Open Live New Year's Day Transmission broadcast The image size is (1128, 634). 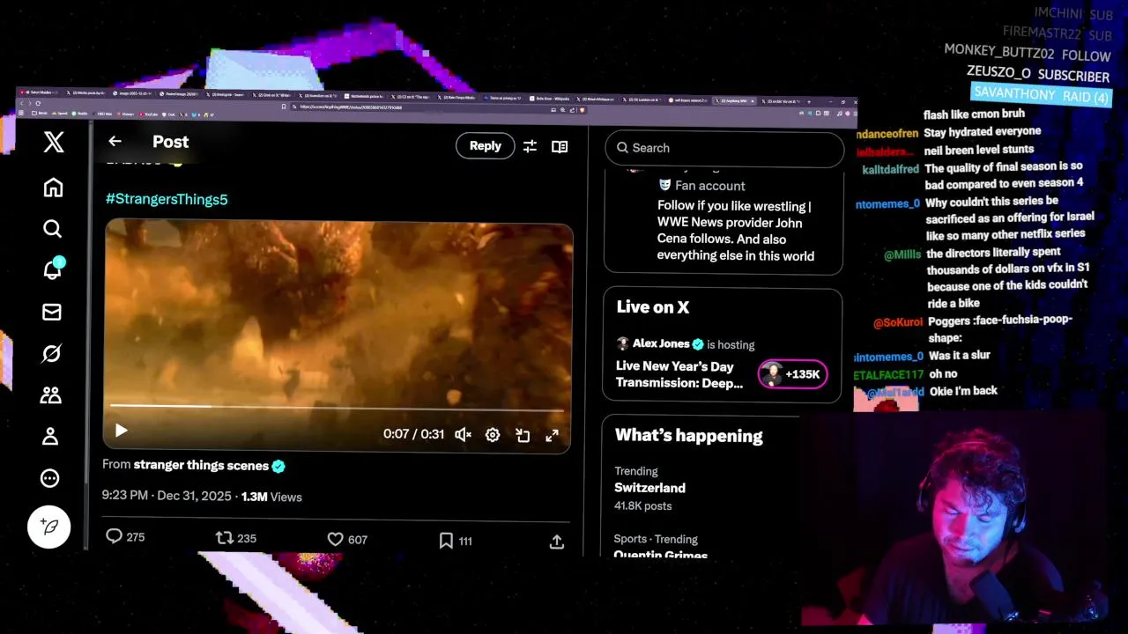pos(679,374)
